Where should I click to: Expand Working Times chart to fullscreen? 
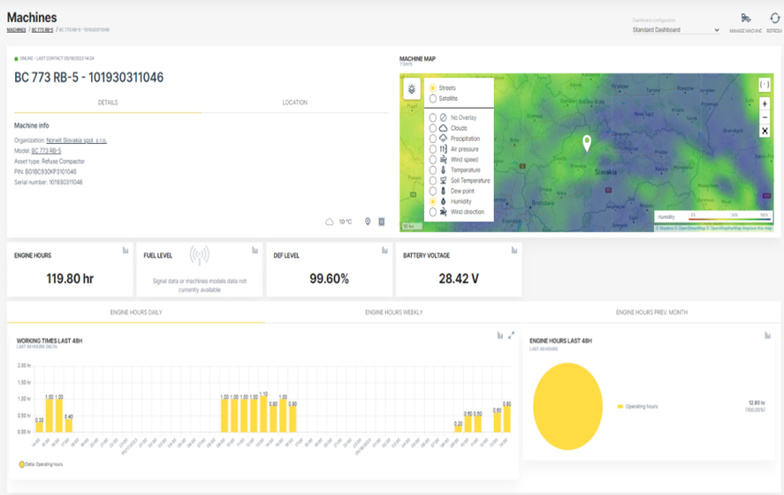(511, 335)
